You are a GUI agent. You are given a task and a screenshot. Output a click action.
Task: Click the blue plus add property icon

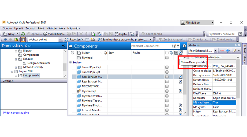(x=228, y=51)
